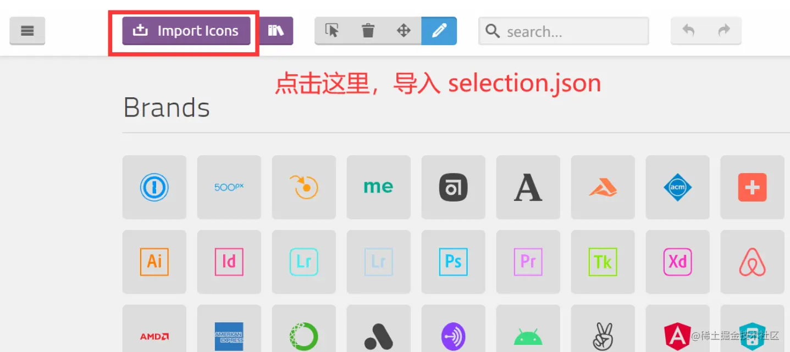Image resolution: width=790 pixels, height=352 pixels.
Task: Select the purple Anchor icon tile
Action: [x=454, y=328]
